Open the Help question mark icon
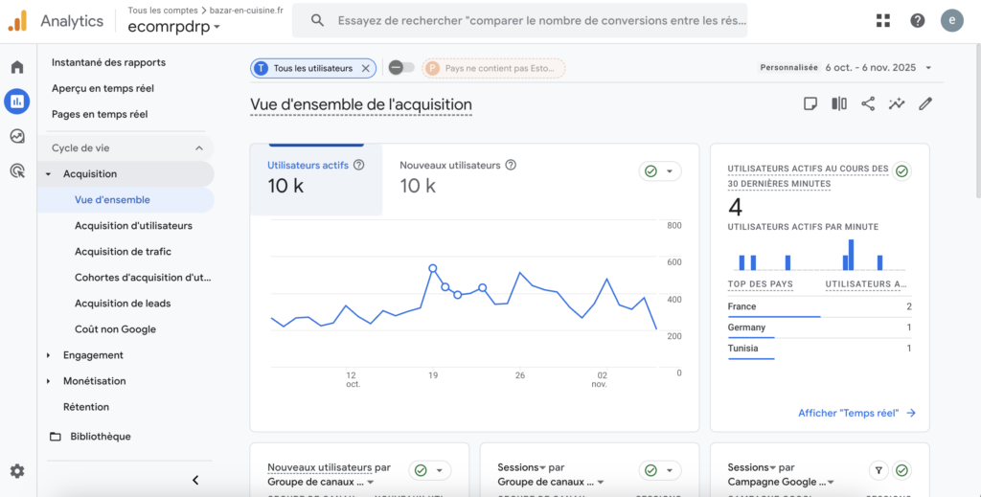Viewport: 981px width, 497px height. click(x=917, y=21)
